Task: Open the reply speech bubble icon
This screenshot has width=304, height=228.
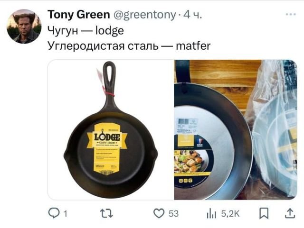Action: tap(54, 213)
